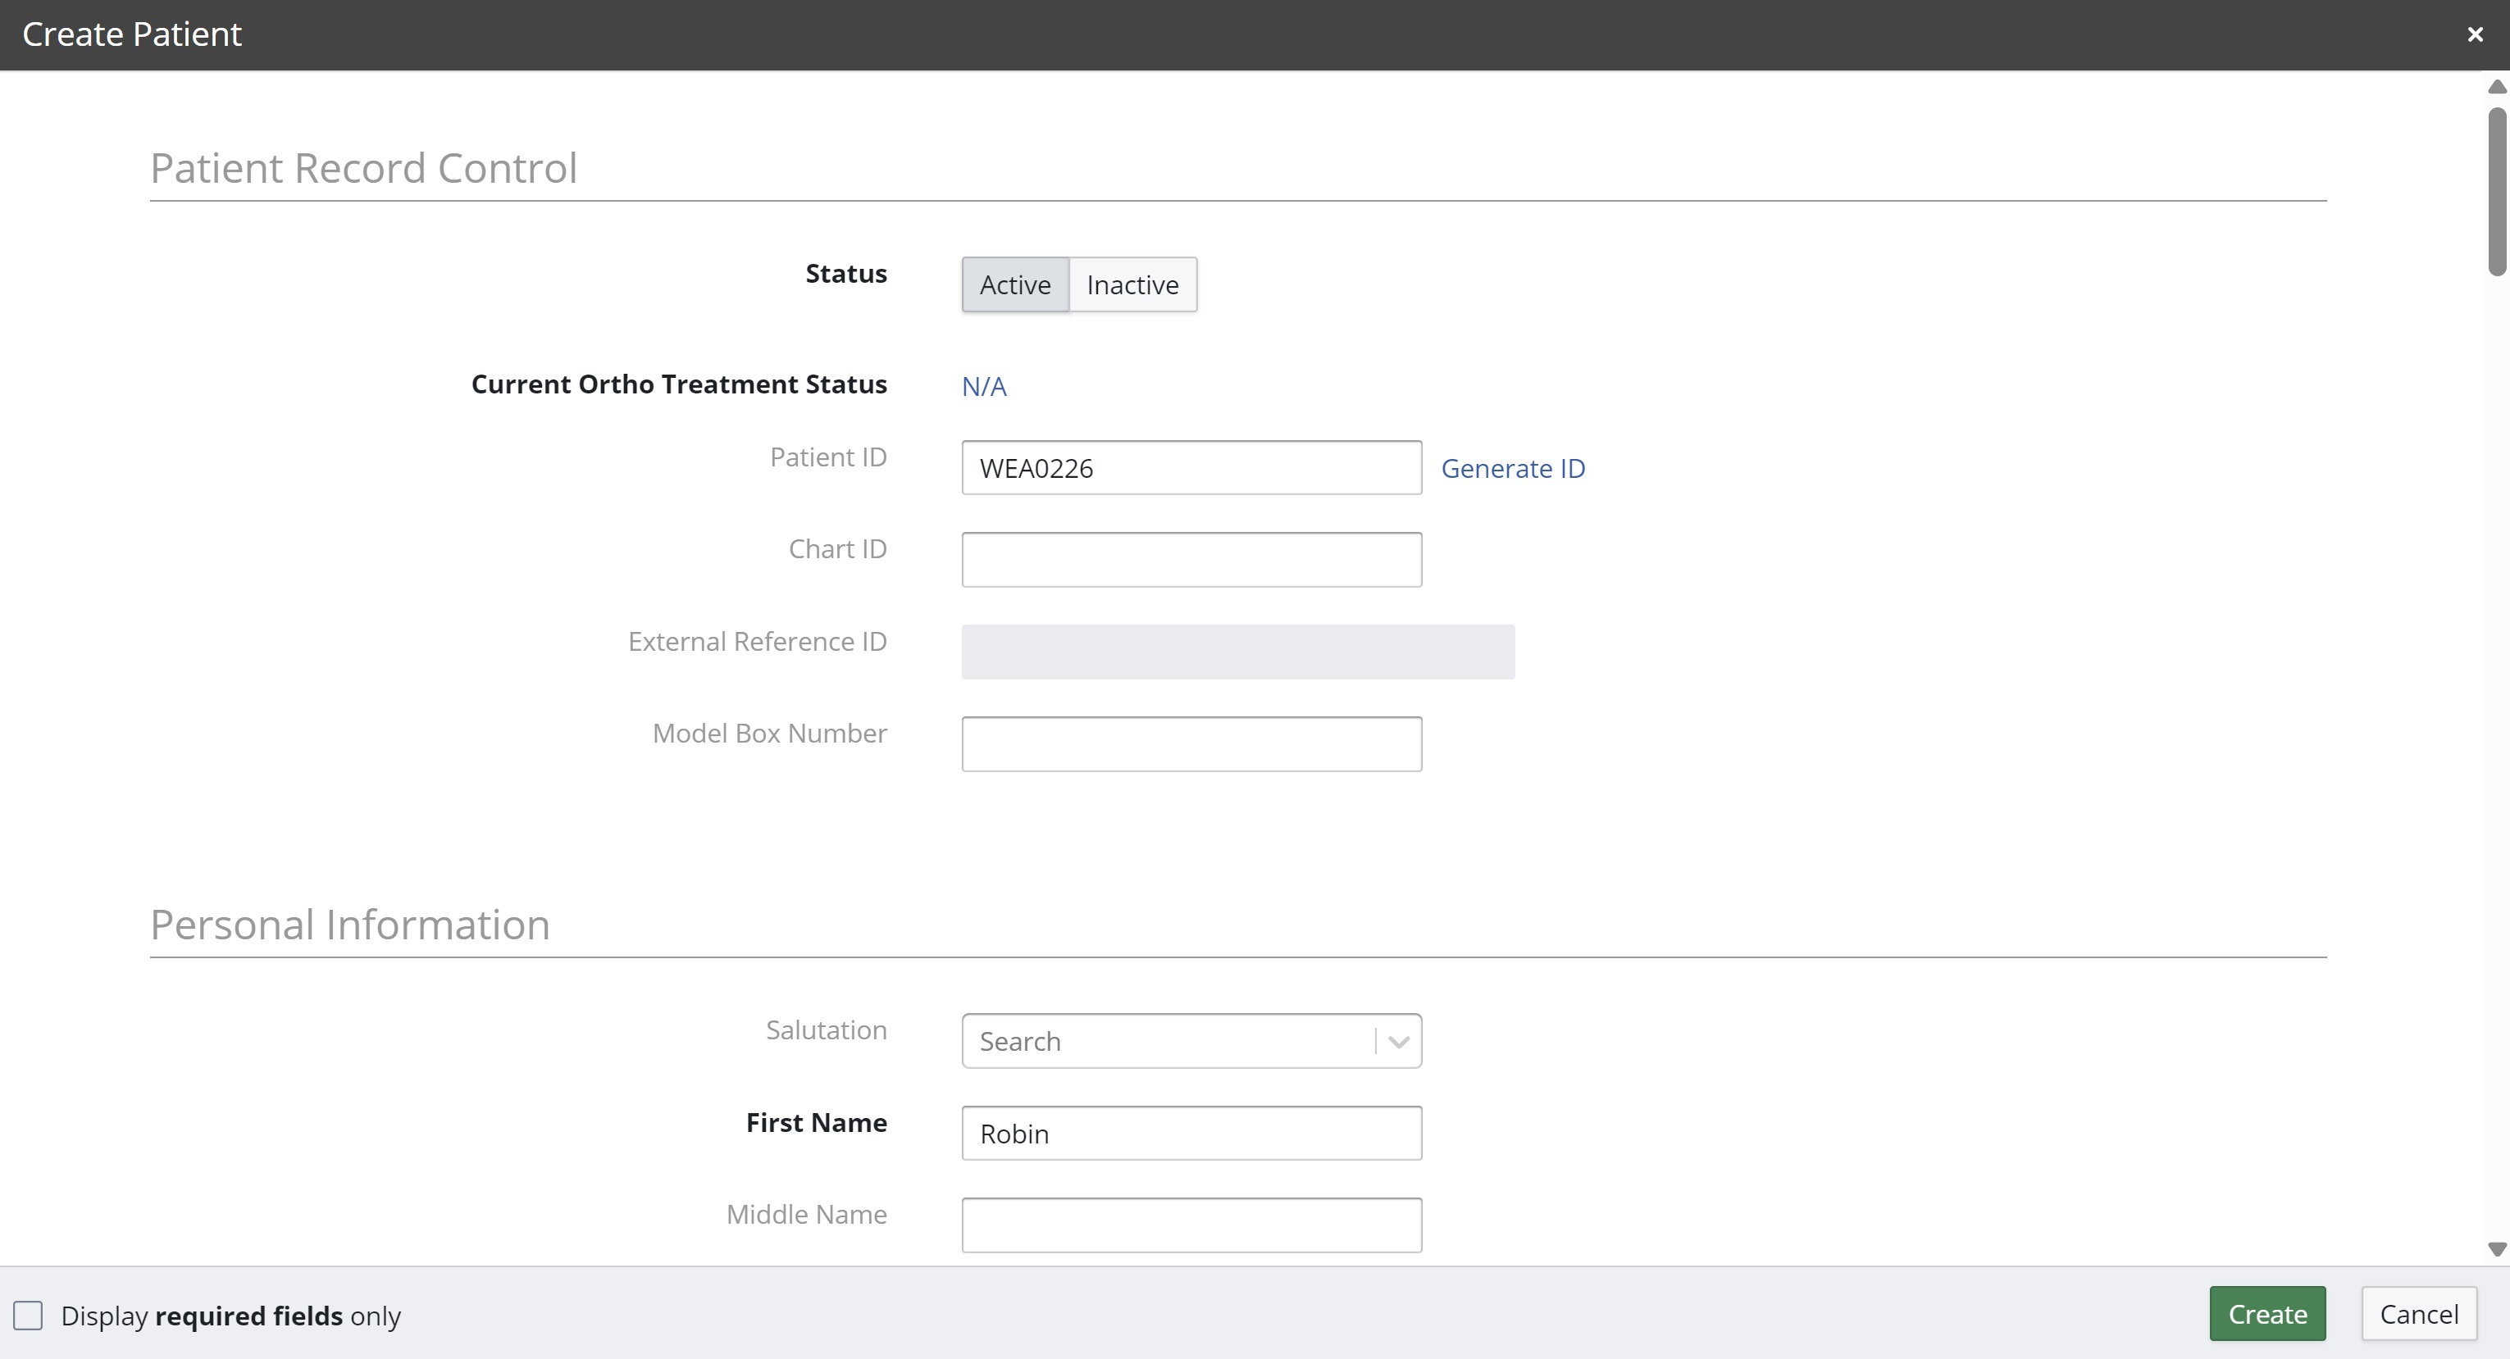Viewport: 2510px width, 1359px height.
Task: Enable Display required fields only checkbox
Action: (x=28, y=1316)
